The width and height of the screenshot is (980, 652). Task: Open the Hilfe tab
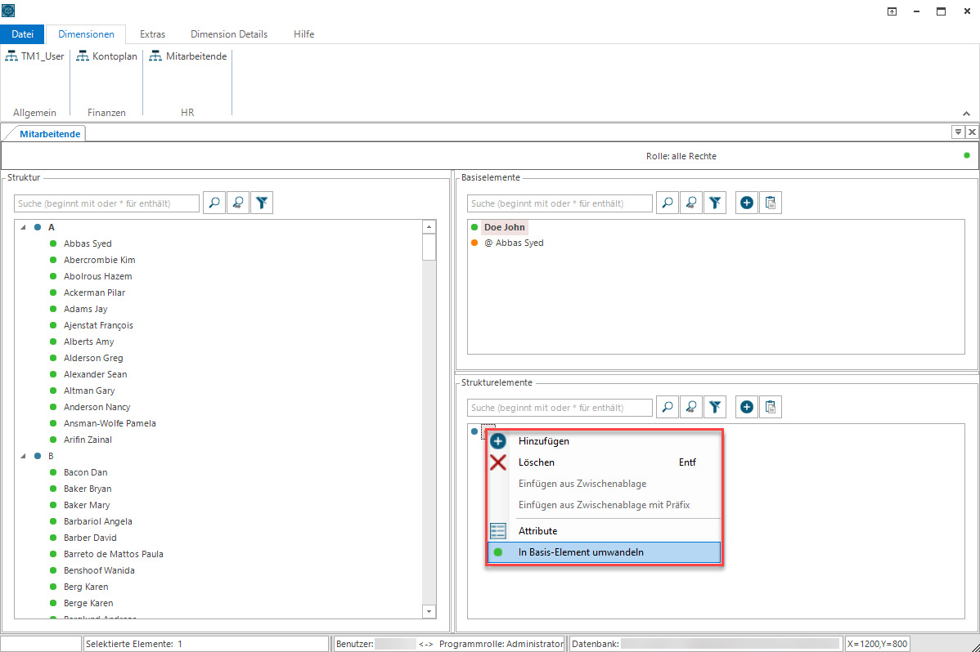[x=303, y=34]
